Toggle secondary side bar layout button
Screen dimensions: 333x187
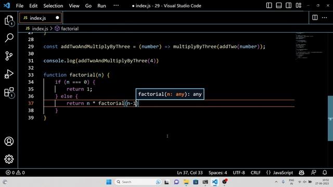288,6
